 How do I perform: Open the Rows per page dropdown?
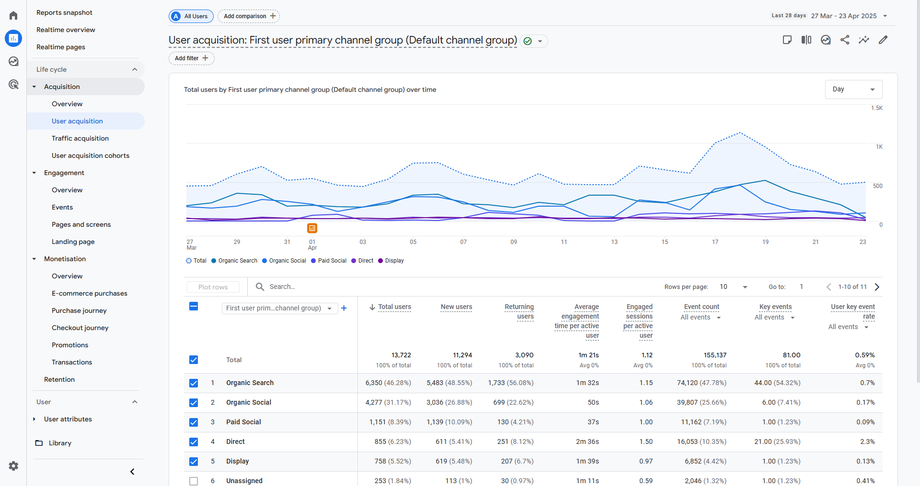coord(734,287)
